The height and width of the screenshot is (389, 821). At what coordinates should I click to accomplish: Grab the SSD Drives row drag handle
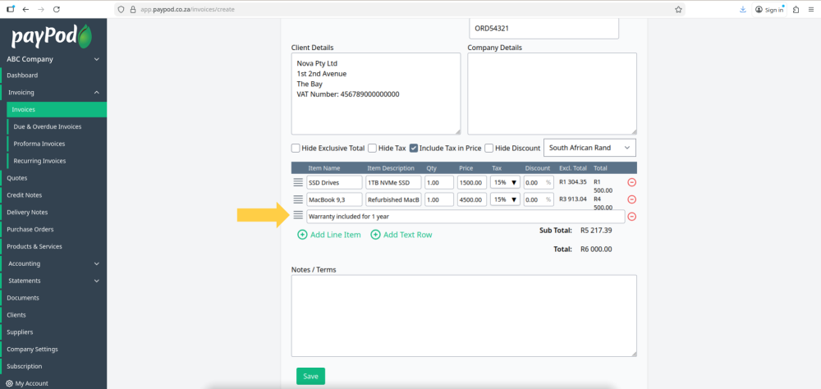tap(298, 182)
